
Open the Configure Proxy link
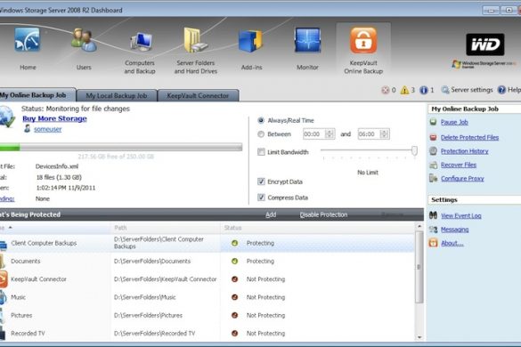[x=462, y=179]
